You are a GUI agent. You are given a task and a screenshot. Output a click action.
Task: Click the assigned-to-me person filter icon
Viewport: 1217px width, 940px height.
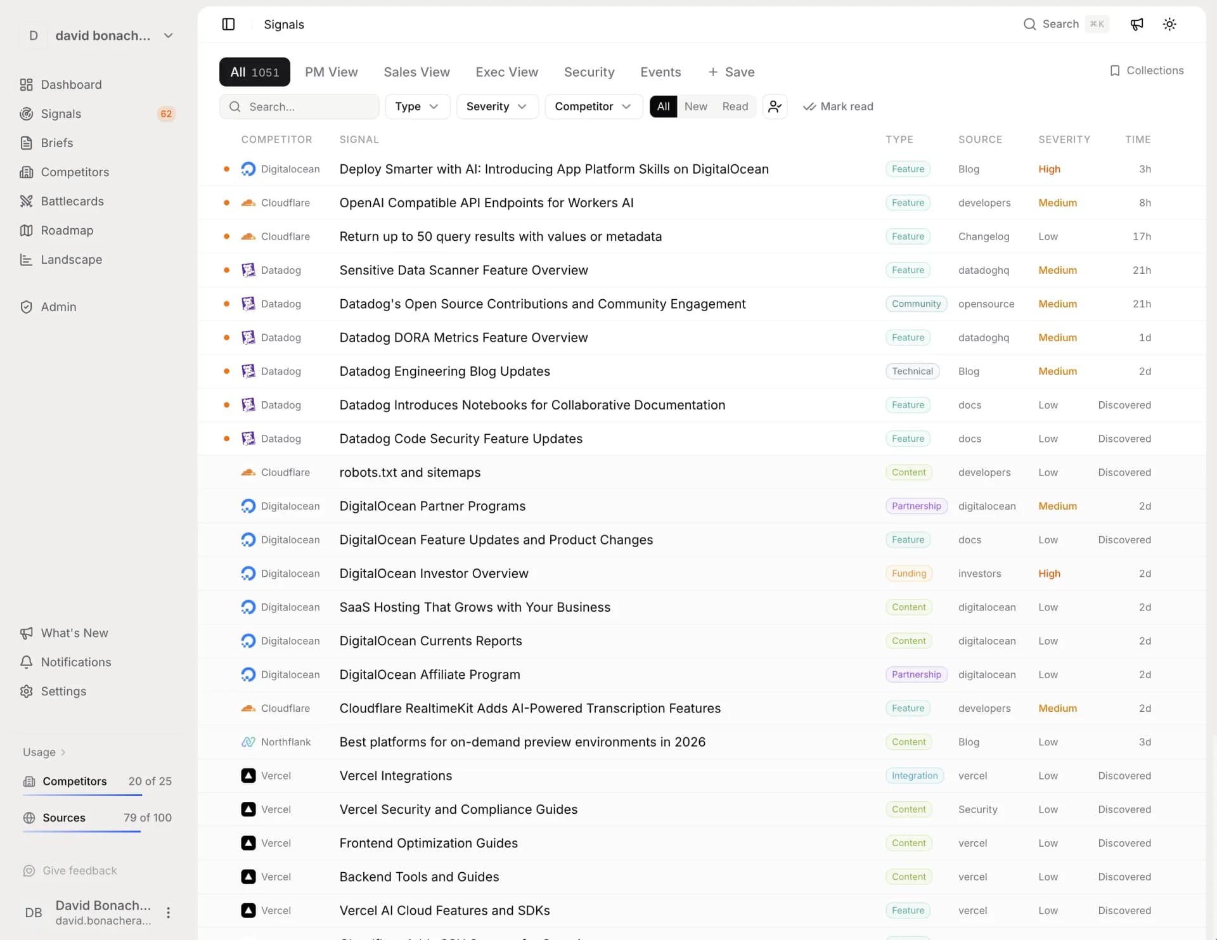(x=775, y=106)
